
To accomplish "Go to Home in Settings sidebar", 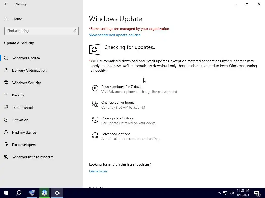I will [x=17, y=19].
